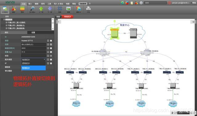
Task: Click grey square button in 名称 row
Action: point(48,44)
